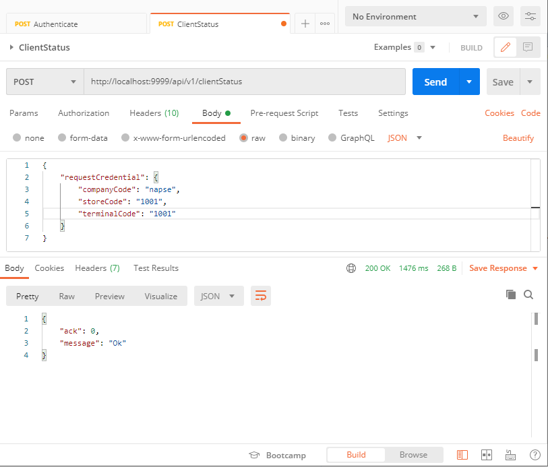Switch to two pane view icon
Viewport: 548px width, 467px height.
(487, 455)
